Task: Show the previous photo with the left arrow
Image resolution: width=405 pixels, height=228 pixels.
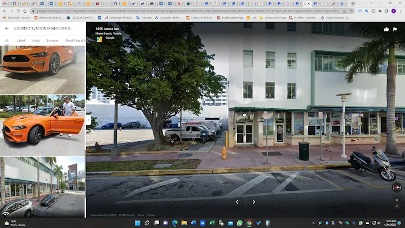Action: [x=237, y=201]
